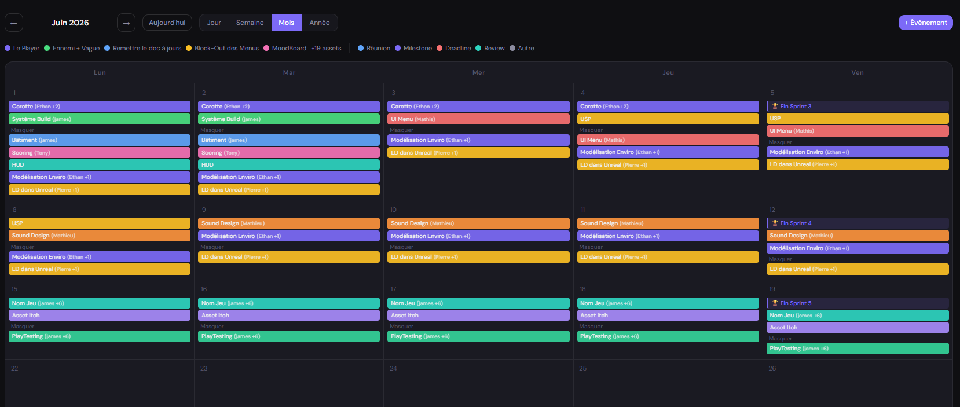Open the UI Menu event on June 3
The width and height of the screenshot is (960, 407).
478,119
